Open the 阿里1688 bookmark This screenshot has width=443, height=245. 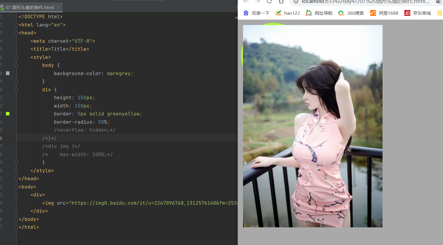384,13
